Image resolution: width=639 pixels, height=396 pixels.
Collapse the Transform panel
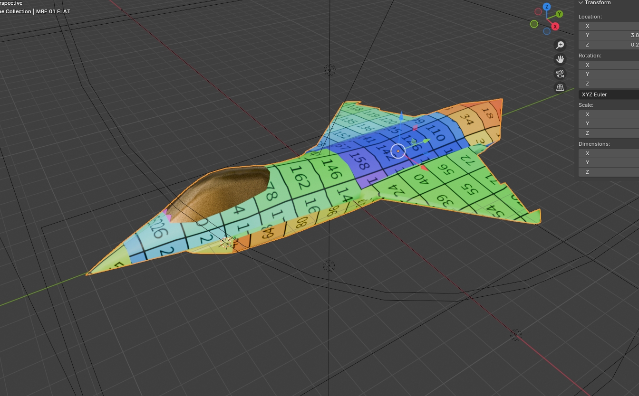coord(581,3)
